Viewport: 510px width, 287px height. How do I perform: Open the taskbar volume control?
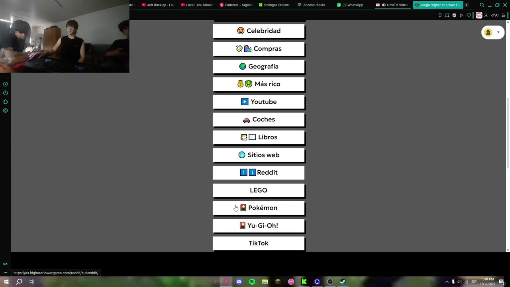tap(459, 282)
